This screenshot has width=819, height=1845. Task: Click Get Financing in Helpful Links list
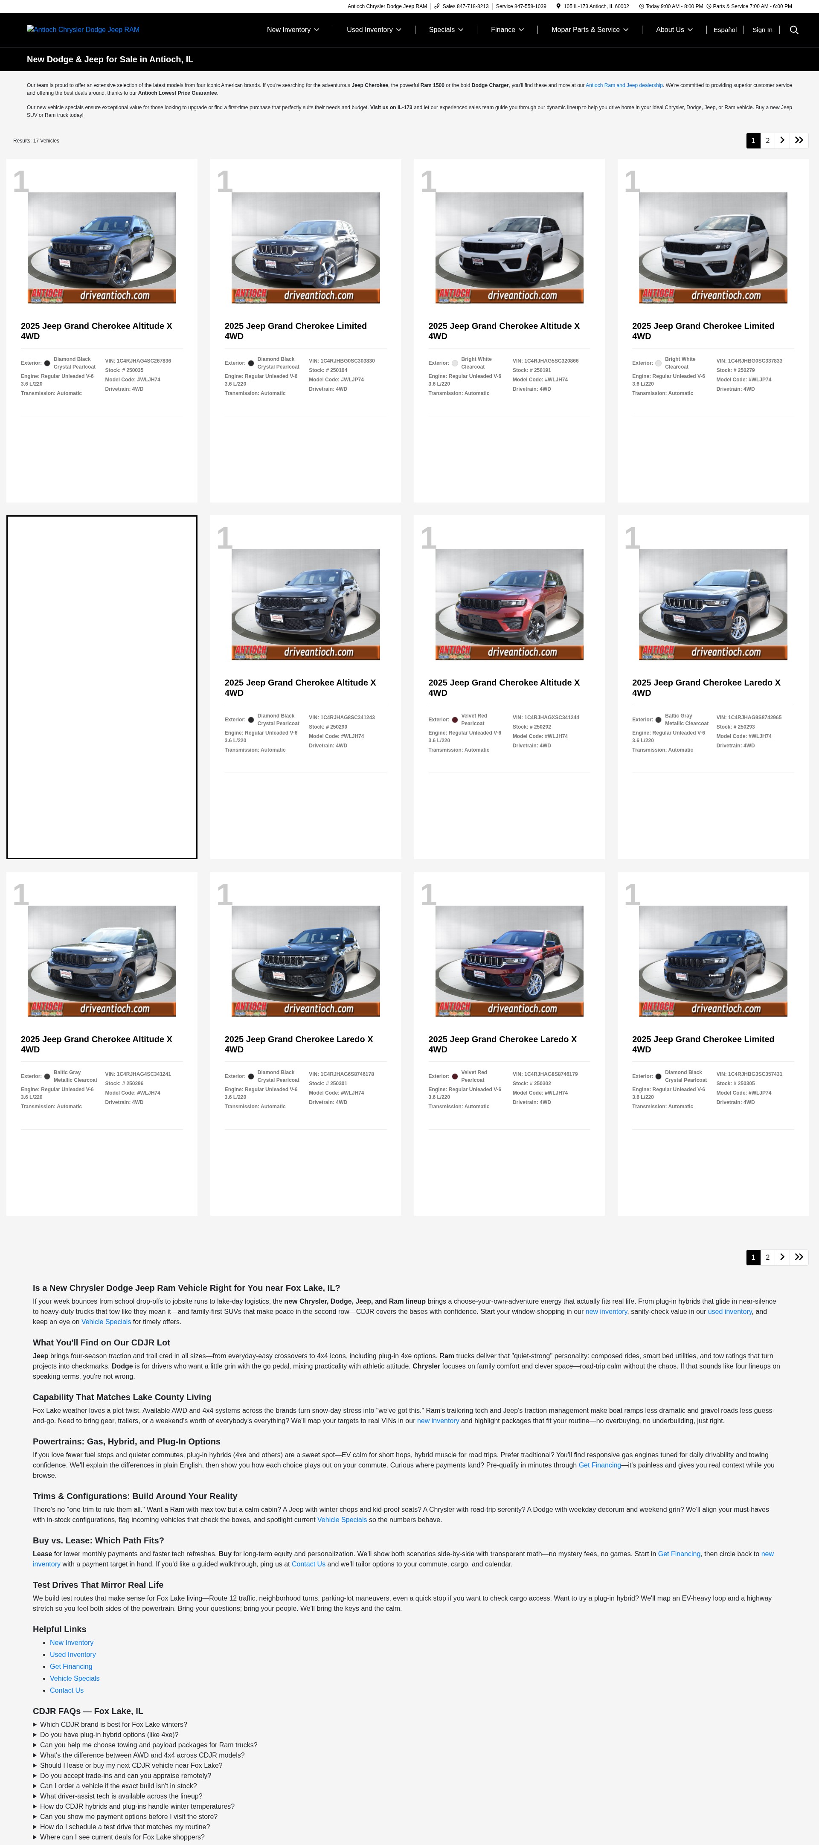[x=71, y=1666]
